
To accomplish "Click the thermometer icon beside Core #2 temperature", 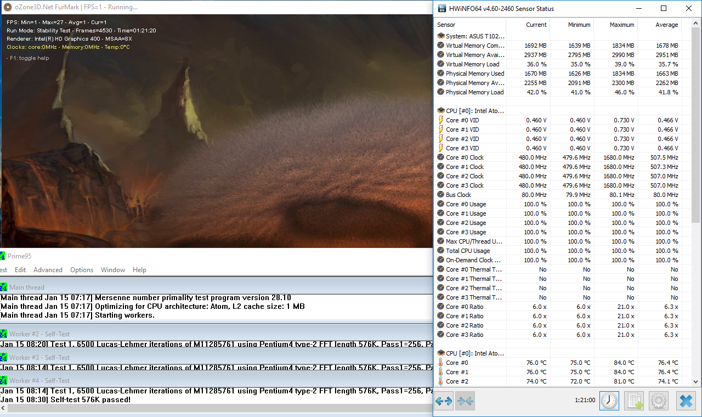I will click(x=441, y=381).
